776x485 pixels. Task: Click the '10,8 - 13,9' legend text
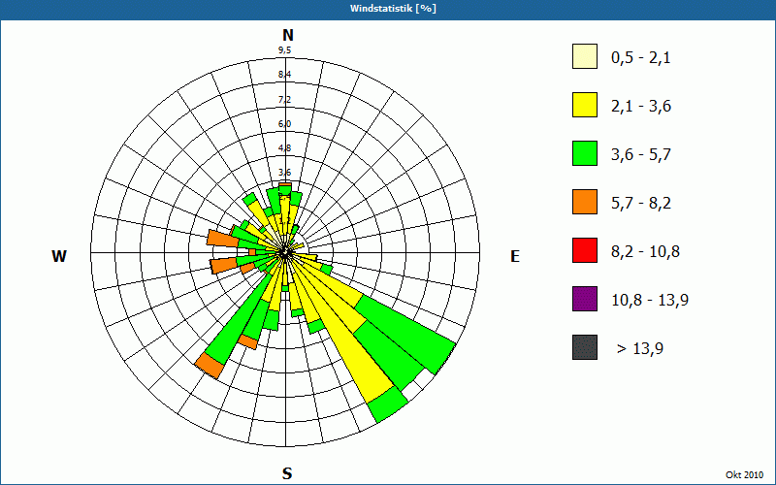tap(650, 301)
